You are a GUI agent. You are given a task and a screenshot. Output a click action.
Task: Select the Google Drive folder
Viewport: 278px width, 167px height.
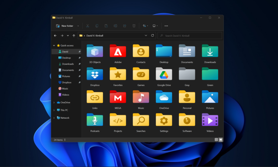pyautogui.click(x=164, y=74)
